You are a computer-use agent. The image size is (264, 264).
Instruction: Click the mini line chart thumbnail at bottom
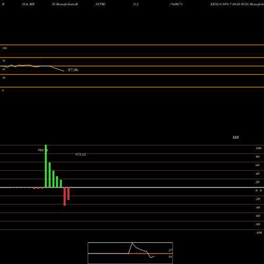click(130, 253)
